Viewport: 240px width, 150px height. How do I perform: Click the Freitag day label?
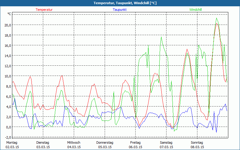click(x=136, y=143)
